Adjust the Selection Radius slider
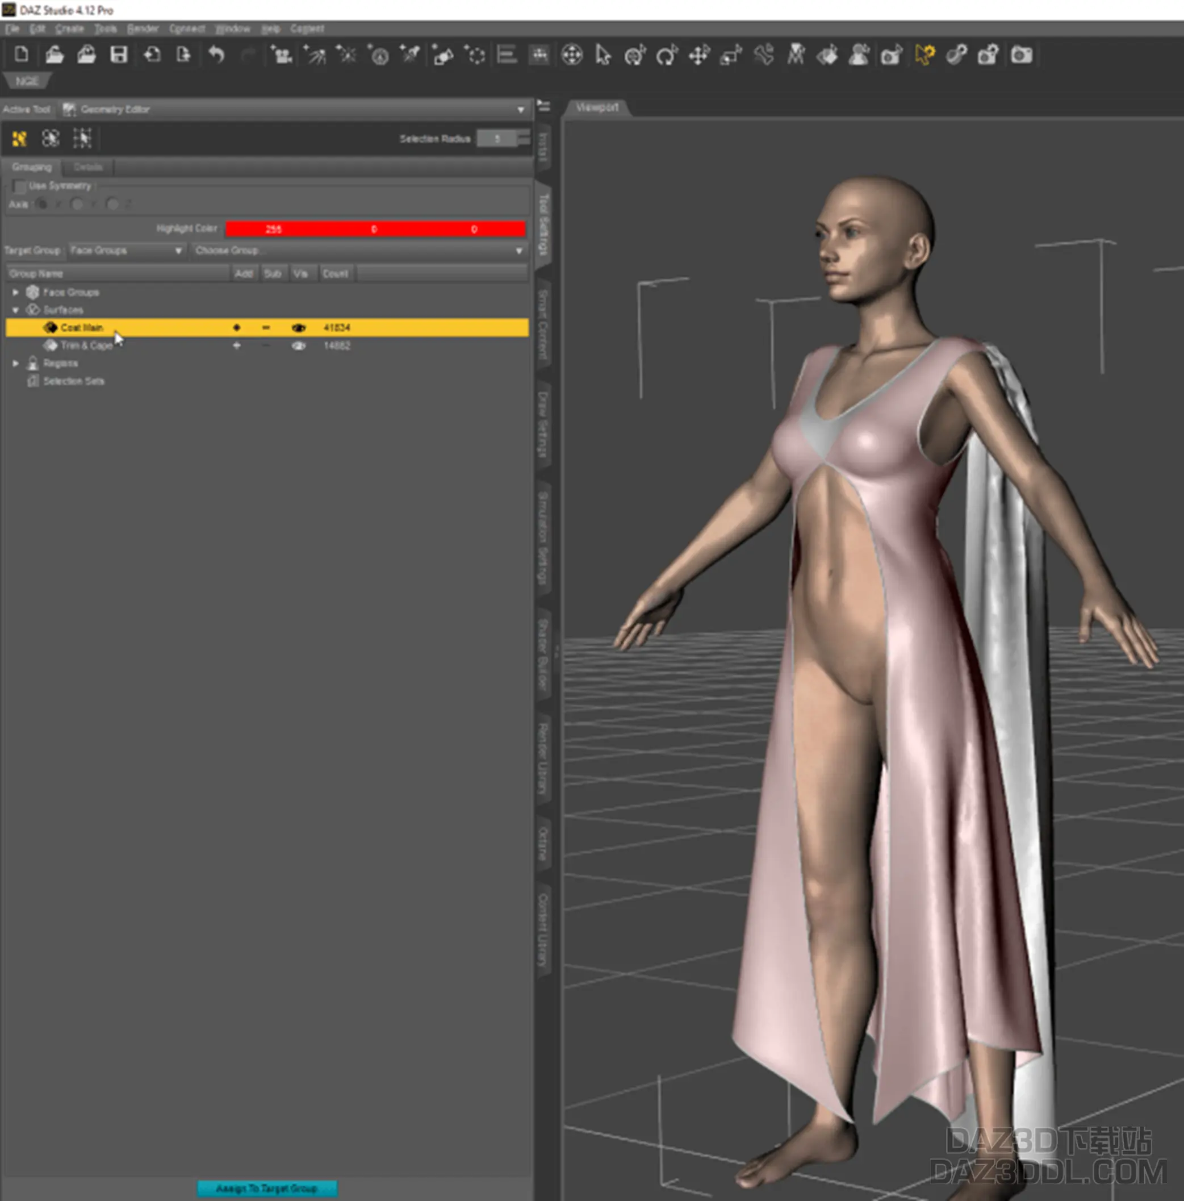The width and height of the screenshot is (1184, 1201). 504,138
